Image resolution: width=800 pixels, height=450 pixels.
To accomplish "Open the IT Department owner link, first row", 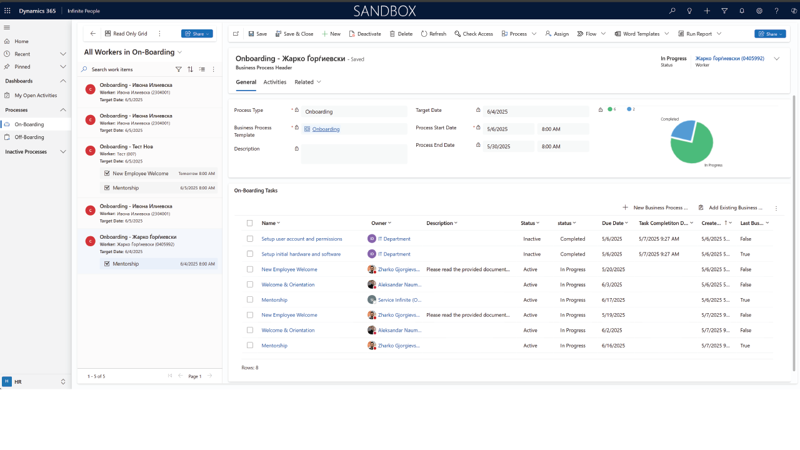I will click(x=394, y=239).
